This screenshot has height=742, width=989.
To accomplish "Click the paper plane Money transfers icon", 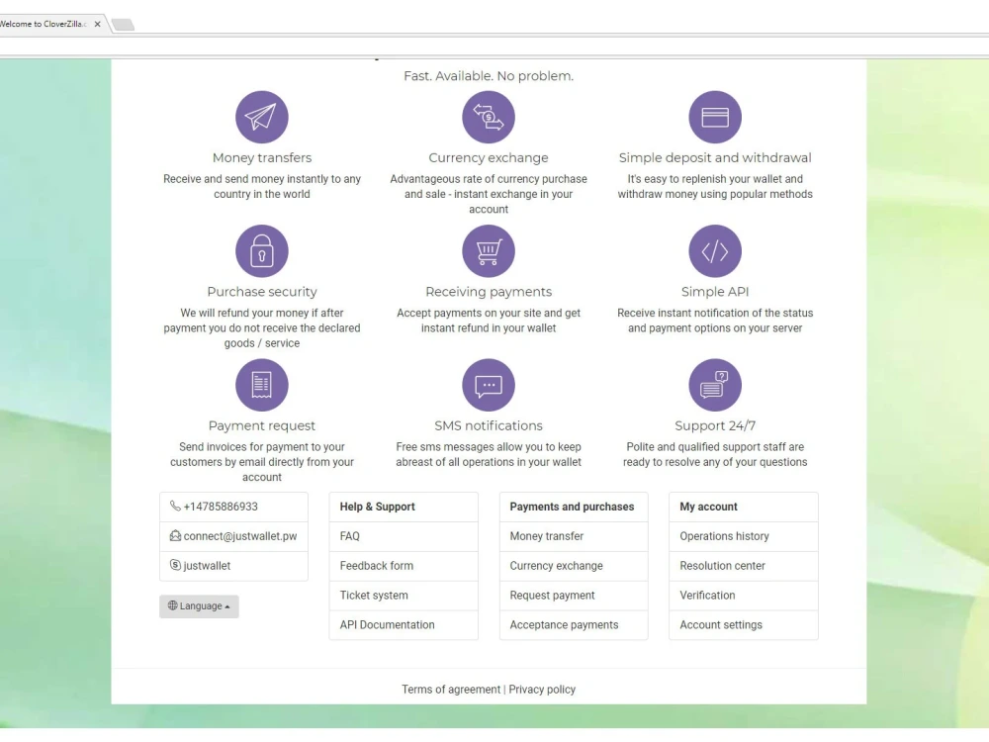I will pos(262,117).
